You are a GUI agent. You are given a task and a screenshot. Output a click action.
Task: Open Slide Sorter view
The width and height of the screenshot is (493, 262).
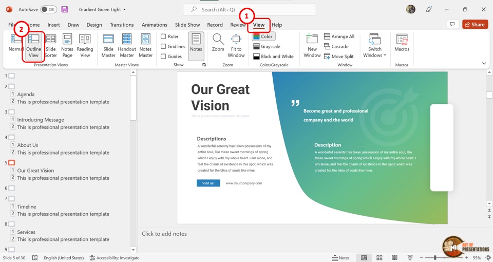pyautogui.click(x=51, y=46)
